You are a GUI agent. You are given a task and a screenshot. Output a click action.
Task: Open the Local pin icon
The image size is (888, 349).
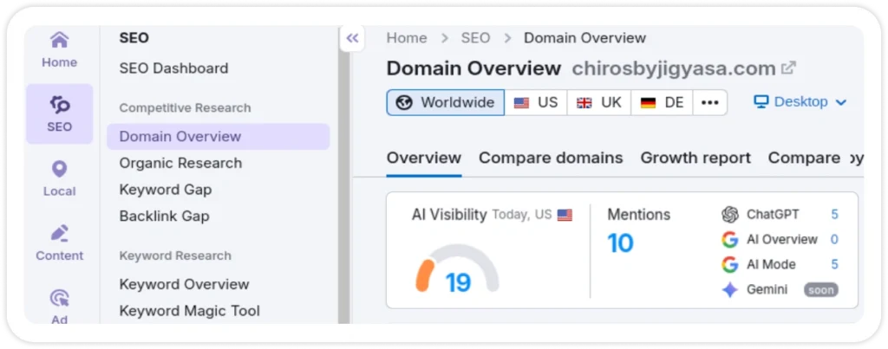coord(59,170)
